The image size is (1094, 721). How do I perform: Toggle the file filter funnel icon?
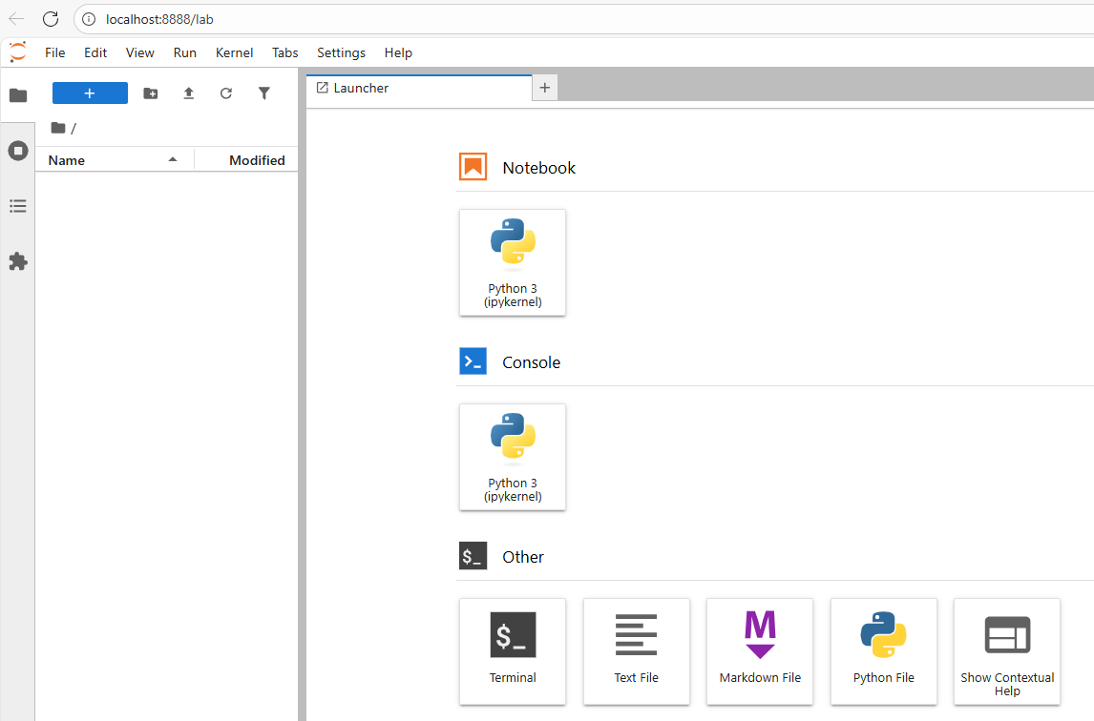pyautogui.click(x=264, y=93)
